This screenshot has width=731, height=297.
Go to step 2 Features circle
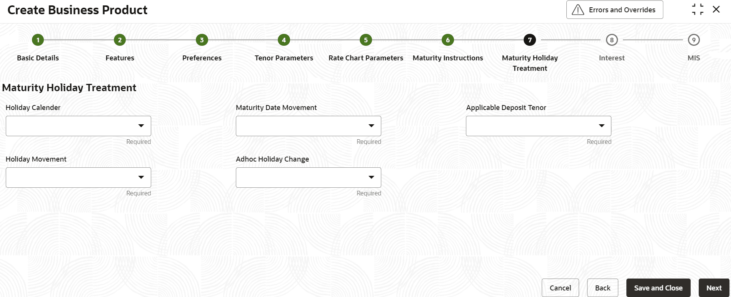[x=120, y=40]
